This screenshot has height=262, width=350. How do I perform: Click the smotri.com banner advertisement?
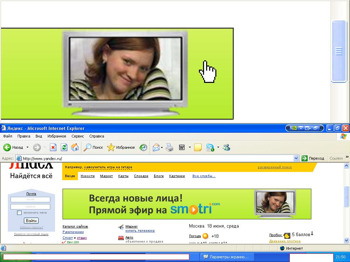(187, 204)
